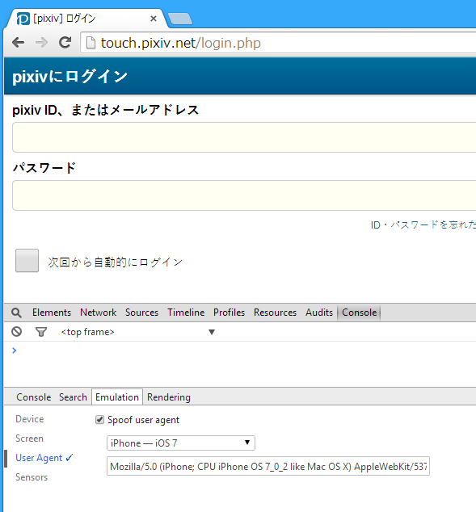The height and width of the screenshot is (512, 476).
Task: Close the pixiv login tab
Action: pyautogui.click(x=154, y=19)
